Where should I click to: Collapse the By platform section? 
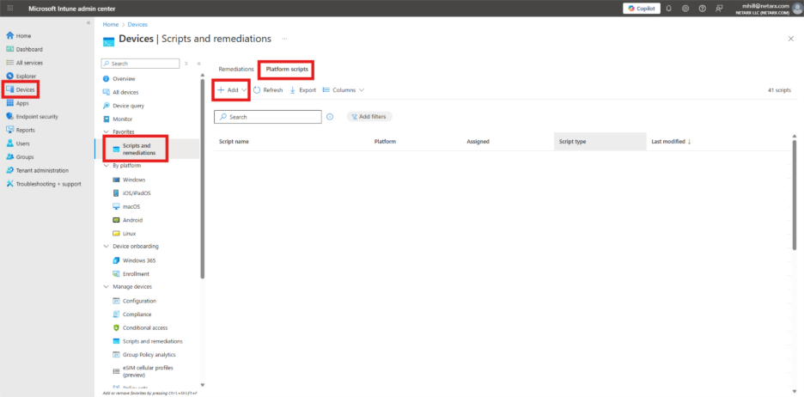point(106,165)
